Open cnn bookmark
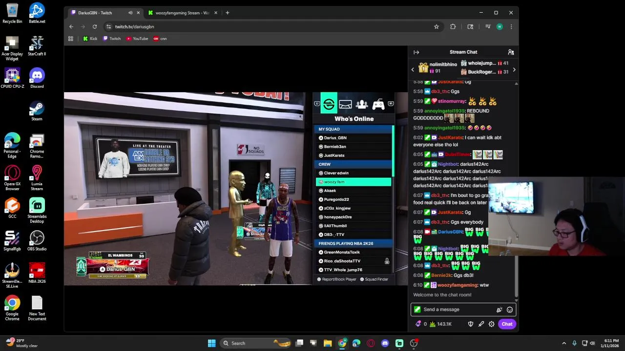Image resolution: width=625 pixels, height=351 pixels. pyautogui.click(x=160, y=39)
